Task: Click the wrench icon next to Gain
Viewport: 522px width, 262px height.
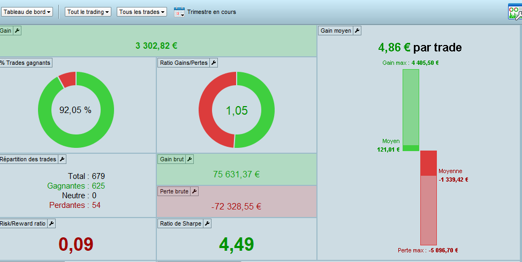Action: [17, 31]
